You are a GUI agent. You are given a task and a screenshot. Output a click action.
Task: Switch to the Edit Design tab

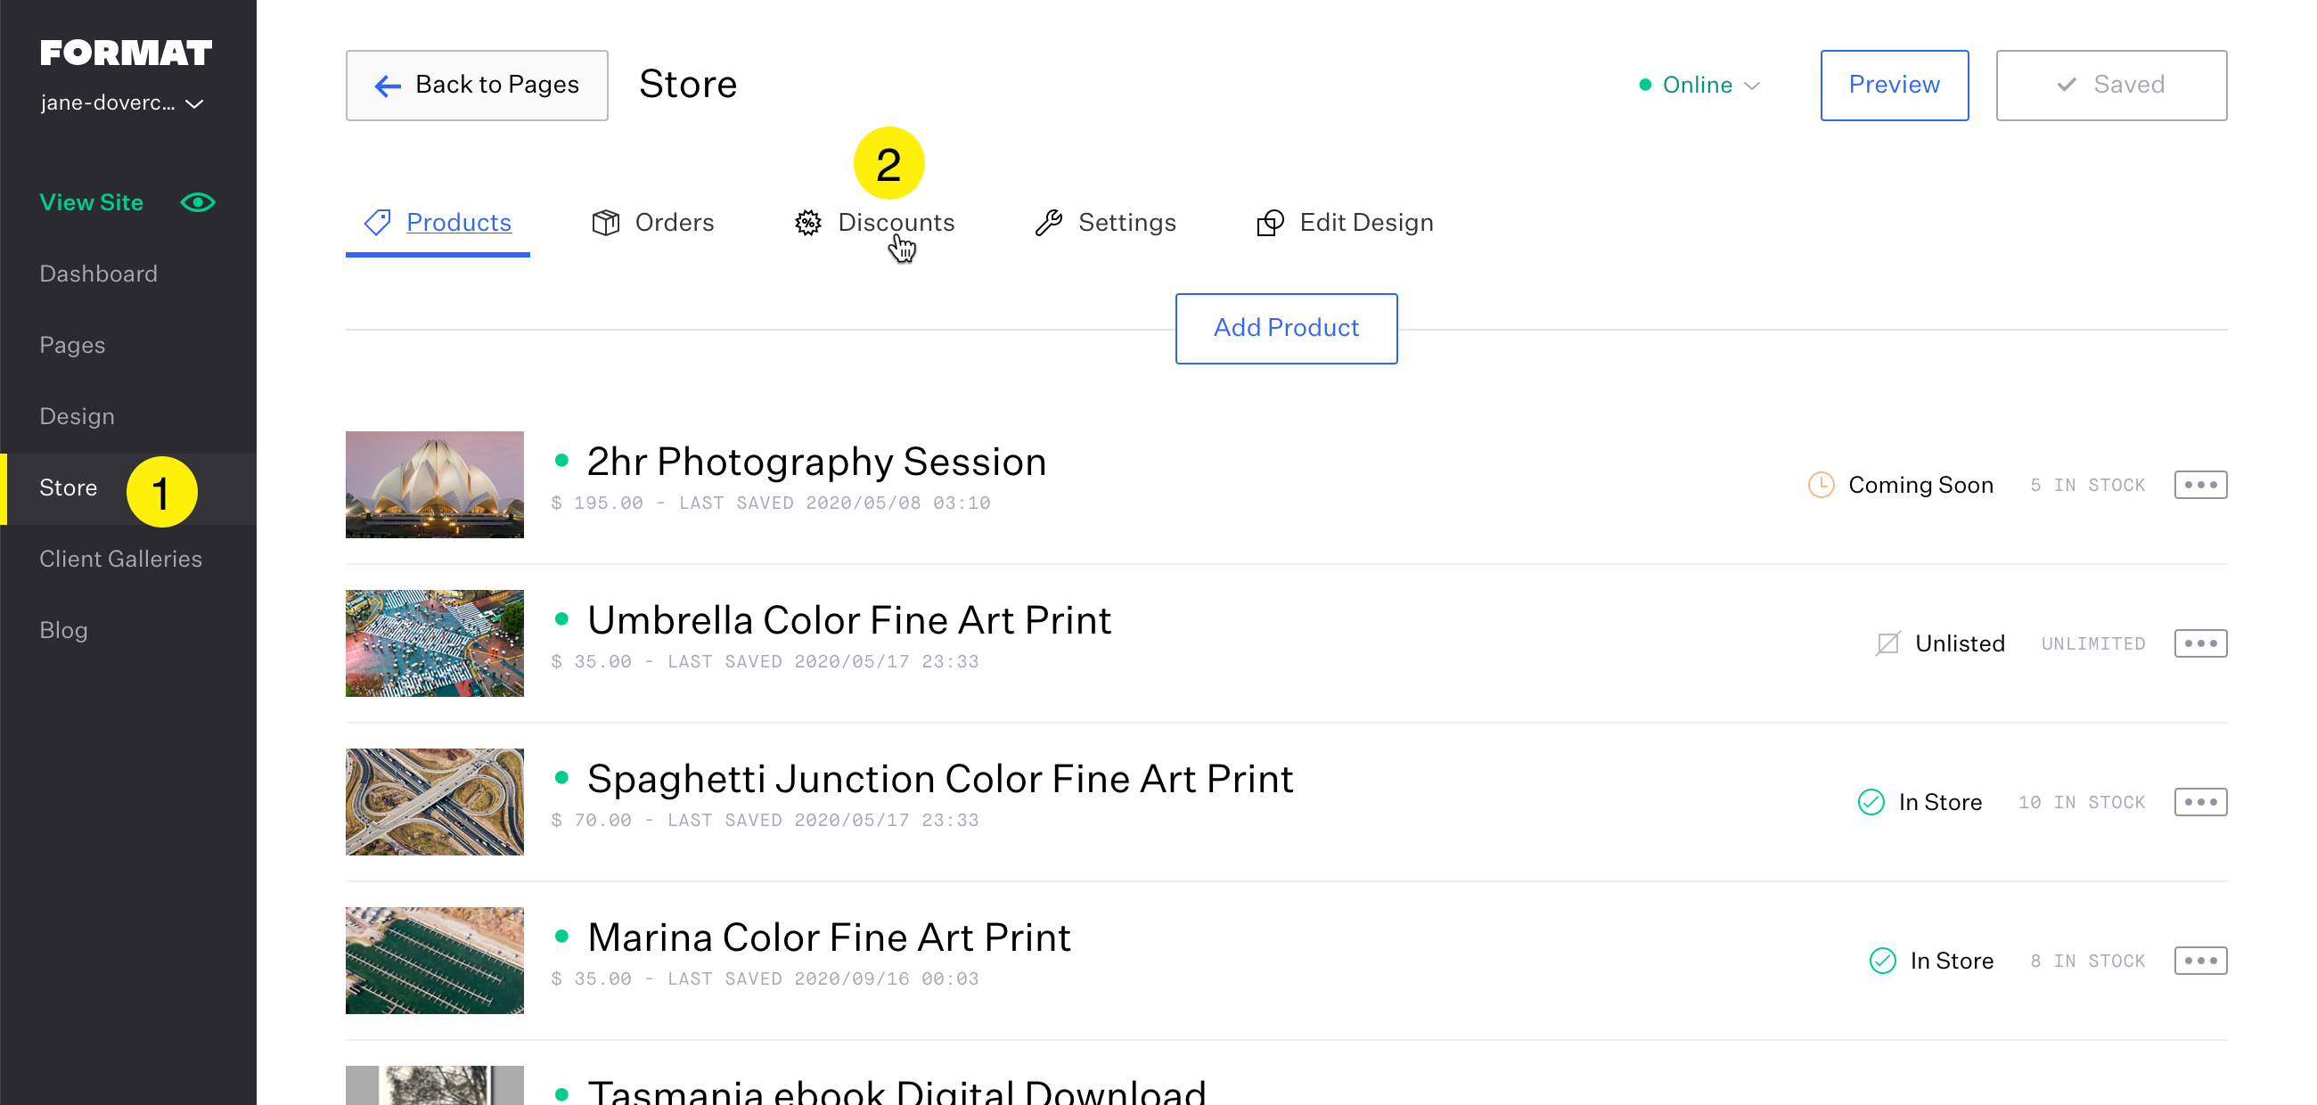click(1345, 222)
